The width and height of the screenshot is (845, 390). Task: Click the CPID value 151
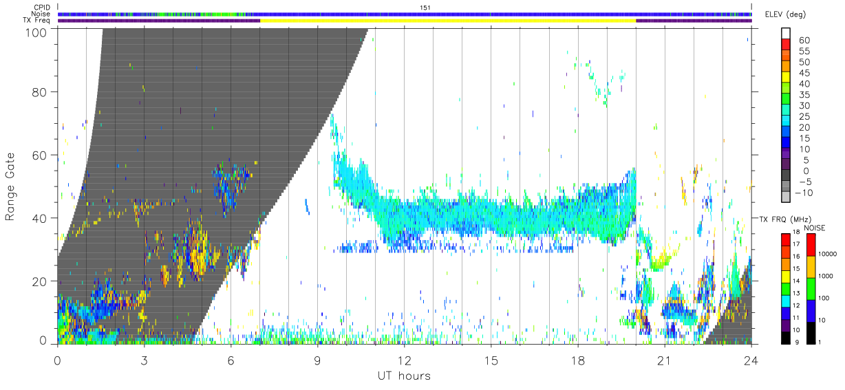coord(425,8)
